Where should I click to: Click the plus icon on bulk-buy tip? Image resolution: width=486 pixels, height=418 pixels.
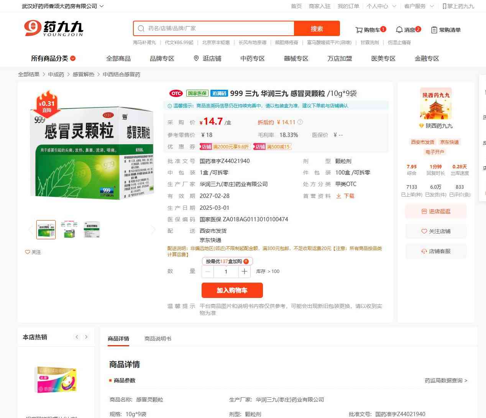coord(246,262)
